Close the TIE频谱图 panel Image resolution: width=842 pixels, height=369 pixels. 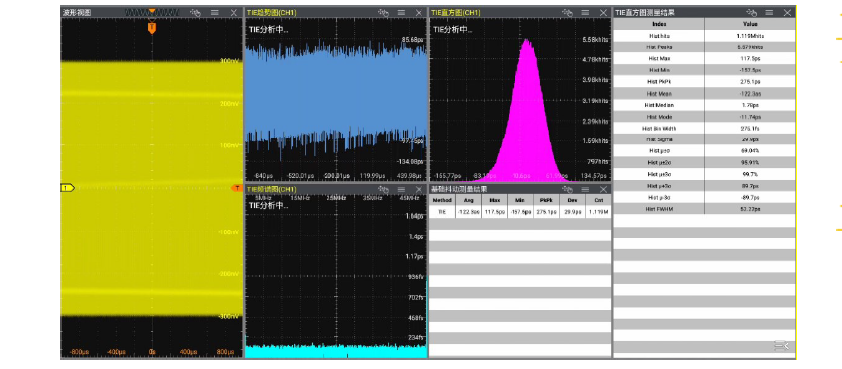(x=419, y=189)
